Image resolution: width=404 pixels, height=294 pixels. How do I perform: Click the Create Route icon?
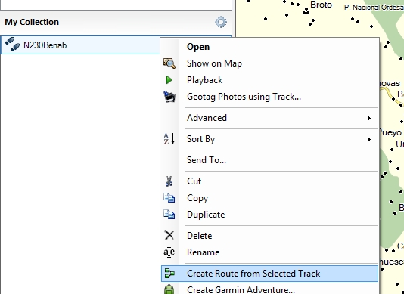(x=169, y=274)
